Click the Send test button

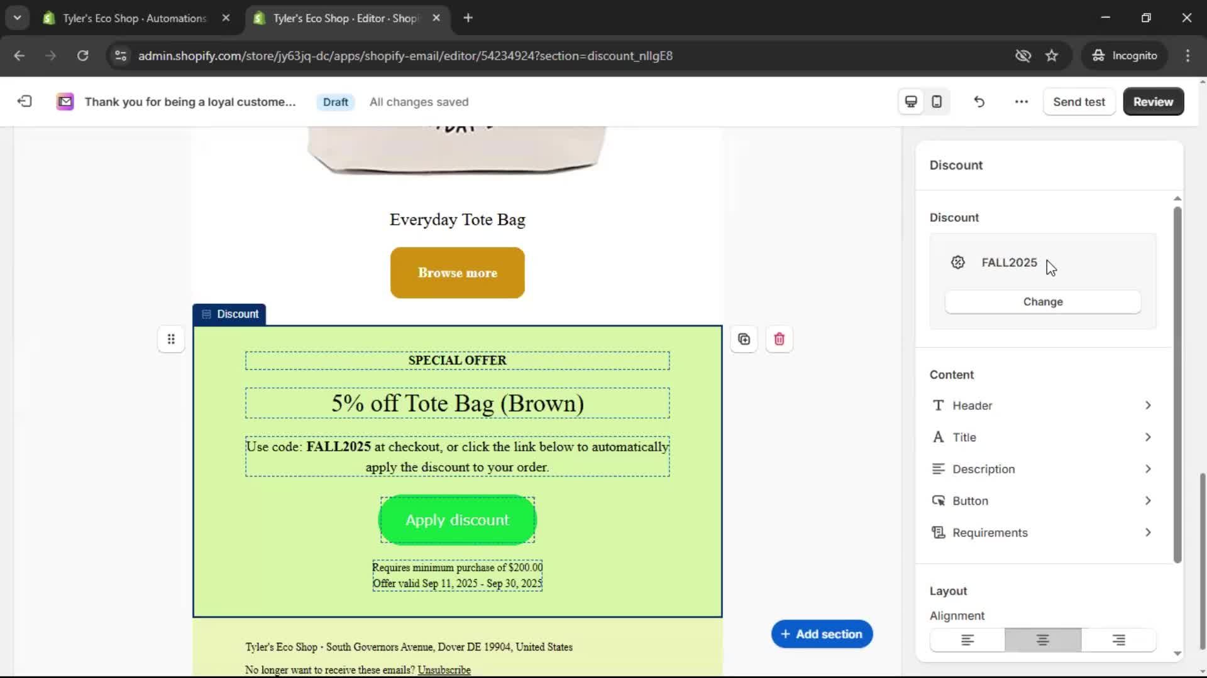[1079, 101]
